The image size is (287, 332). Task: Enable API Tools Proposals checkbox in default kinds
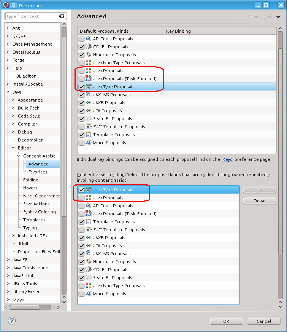pos(81,39)
